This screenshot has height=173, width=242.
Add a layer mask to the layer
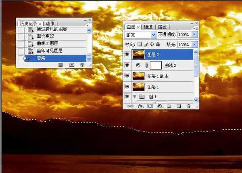(150, 106)
